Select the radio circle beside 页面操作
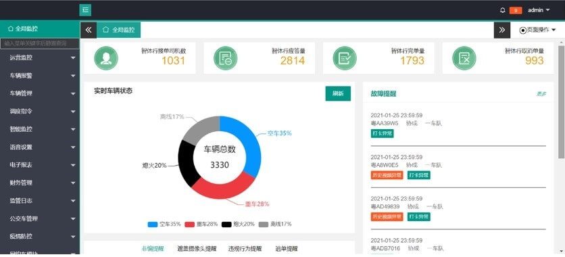565x257 pixels. 523,30
